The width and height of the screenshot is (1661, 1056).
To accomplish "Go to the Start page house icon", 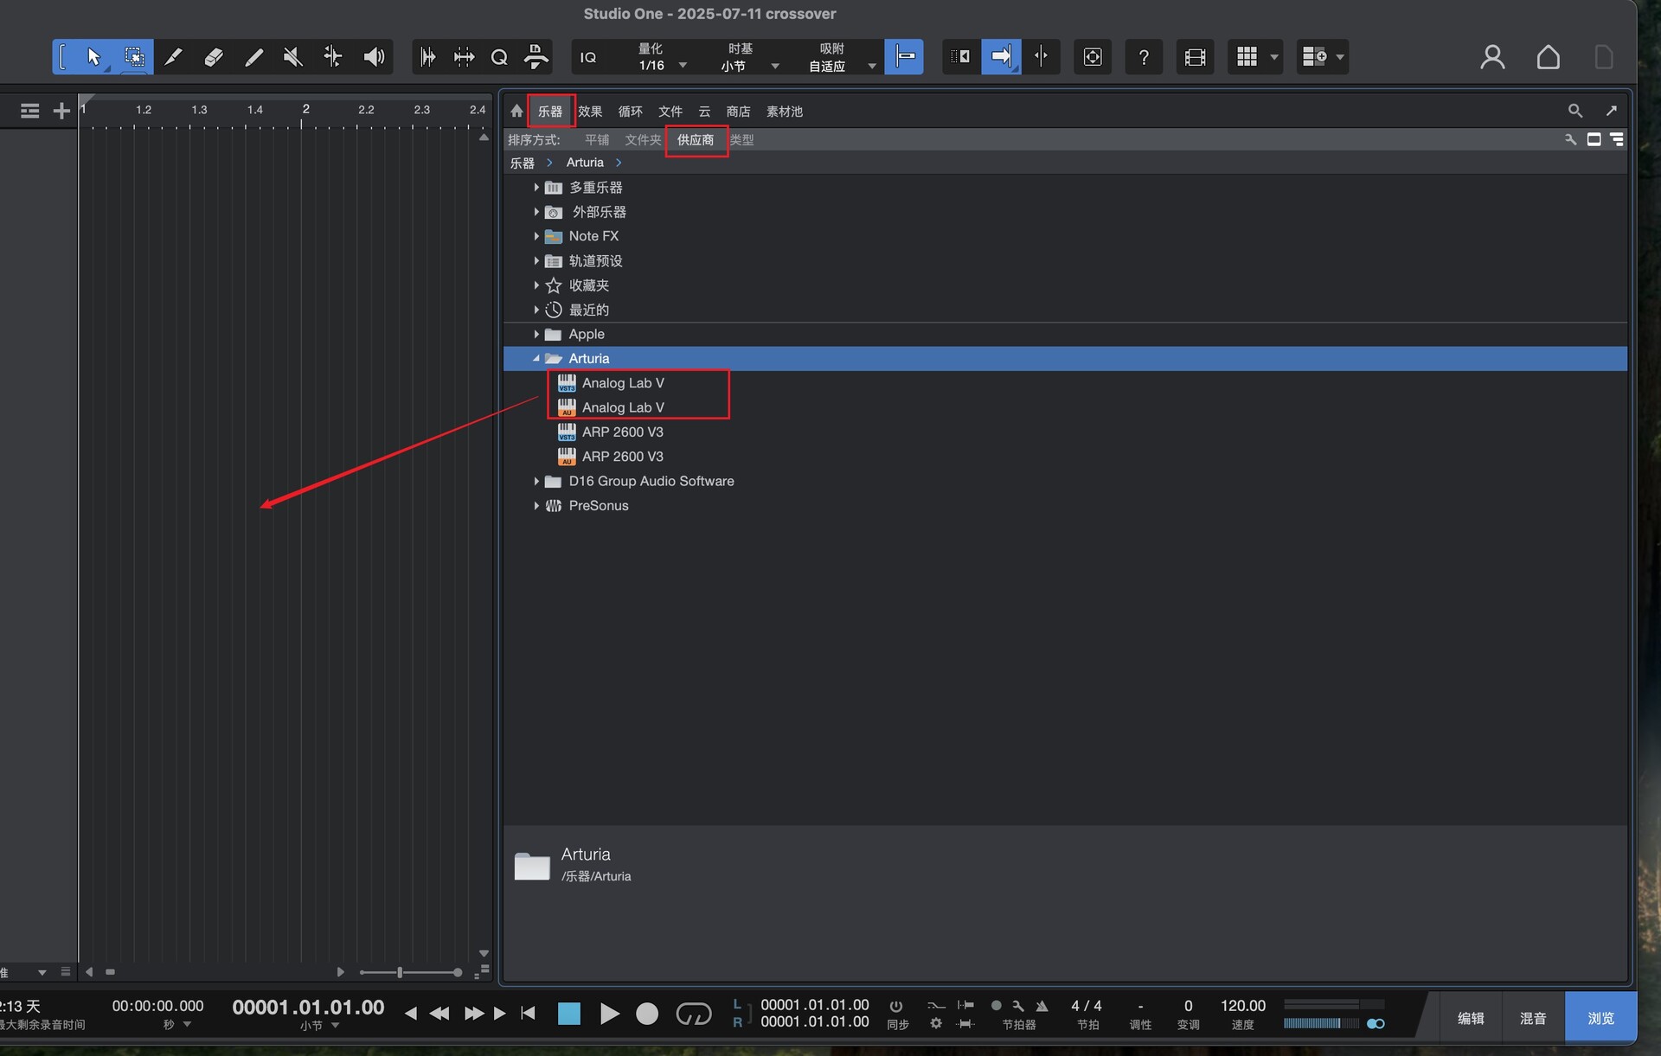I will click(x=1548, y=57).
